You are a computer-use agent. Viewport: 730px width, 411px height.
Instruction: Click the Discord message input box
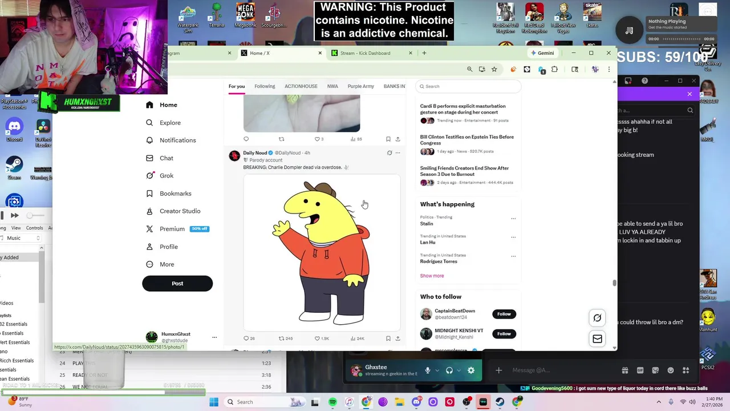pyautogui.click(x=562, y=370)
